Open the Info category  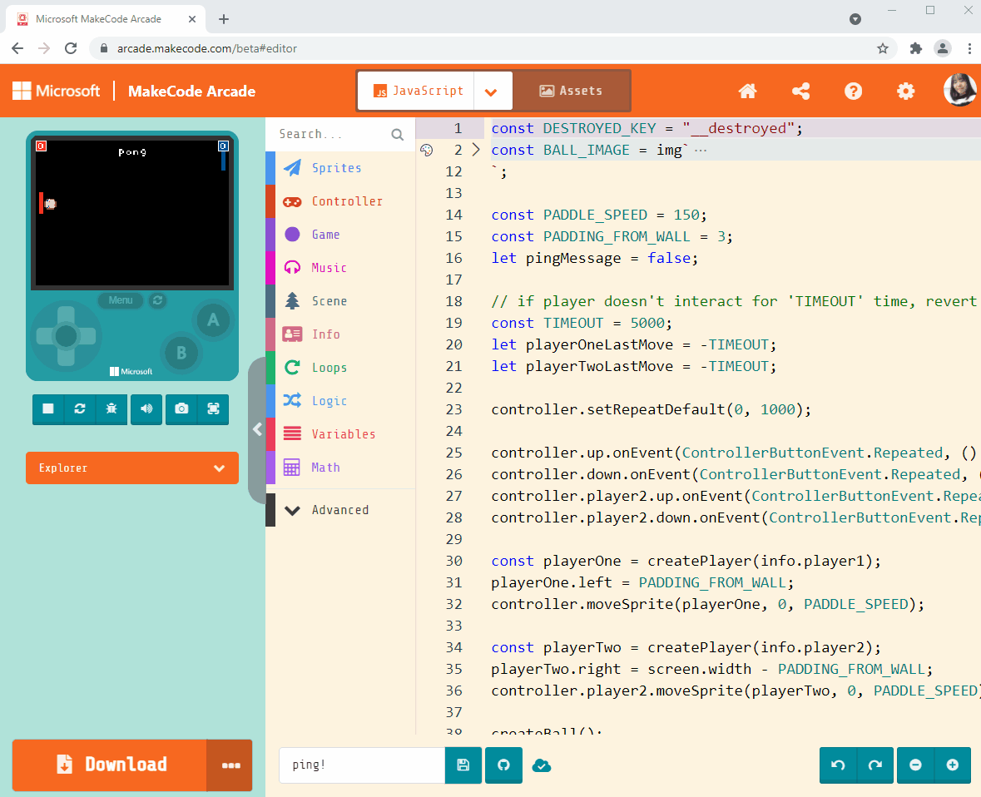click(x=340, y=334)
